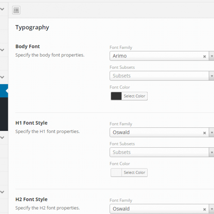
Task: Click the bottommost left sidebar chevron
Action: tap(2, 192)
